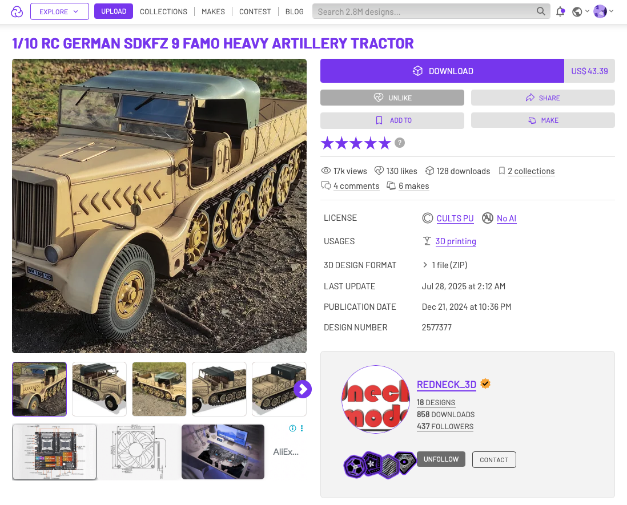Click the next image arrow in carousel
Screen dimensions: 627x505
click(x=303, y=389)
